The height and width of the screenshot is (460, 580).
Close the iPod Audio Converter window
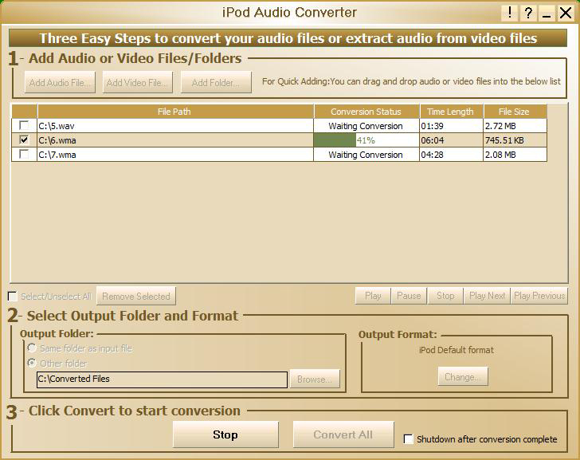(x=566, y=14)
